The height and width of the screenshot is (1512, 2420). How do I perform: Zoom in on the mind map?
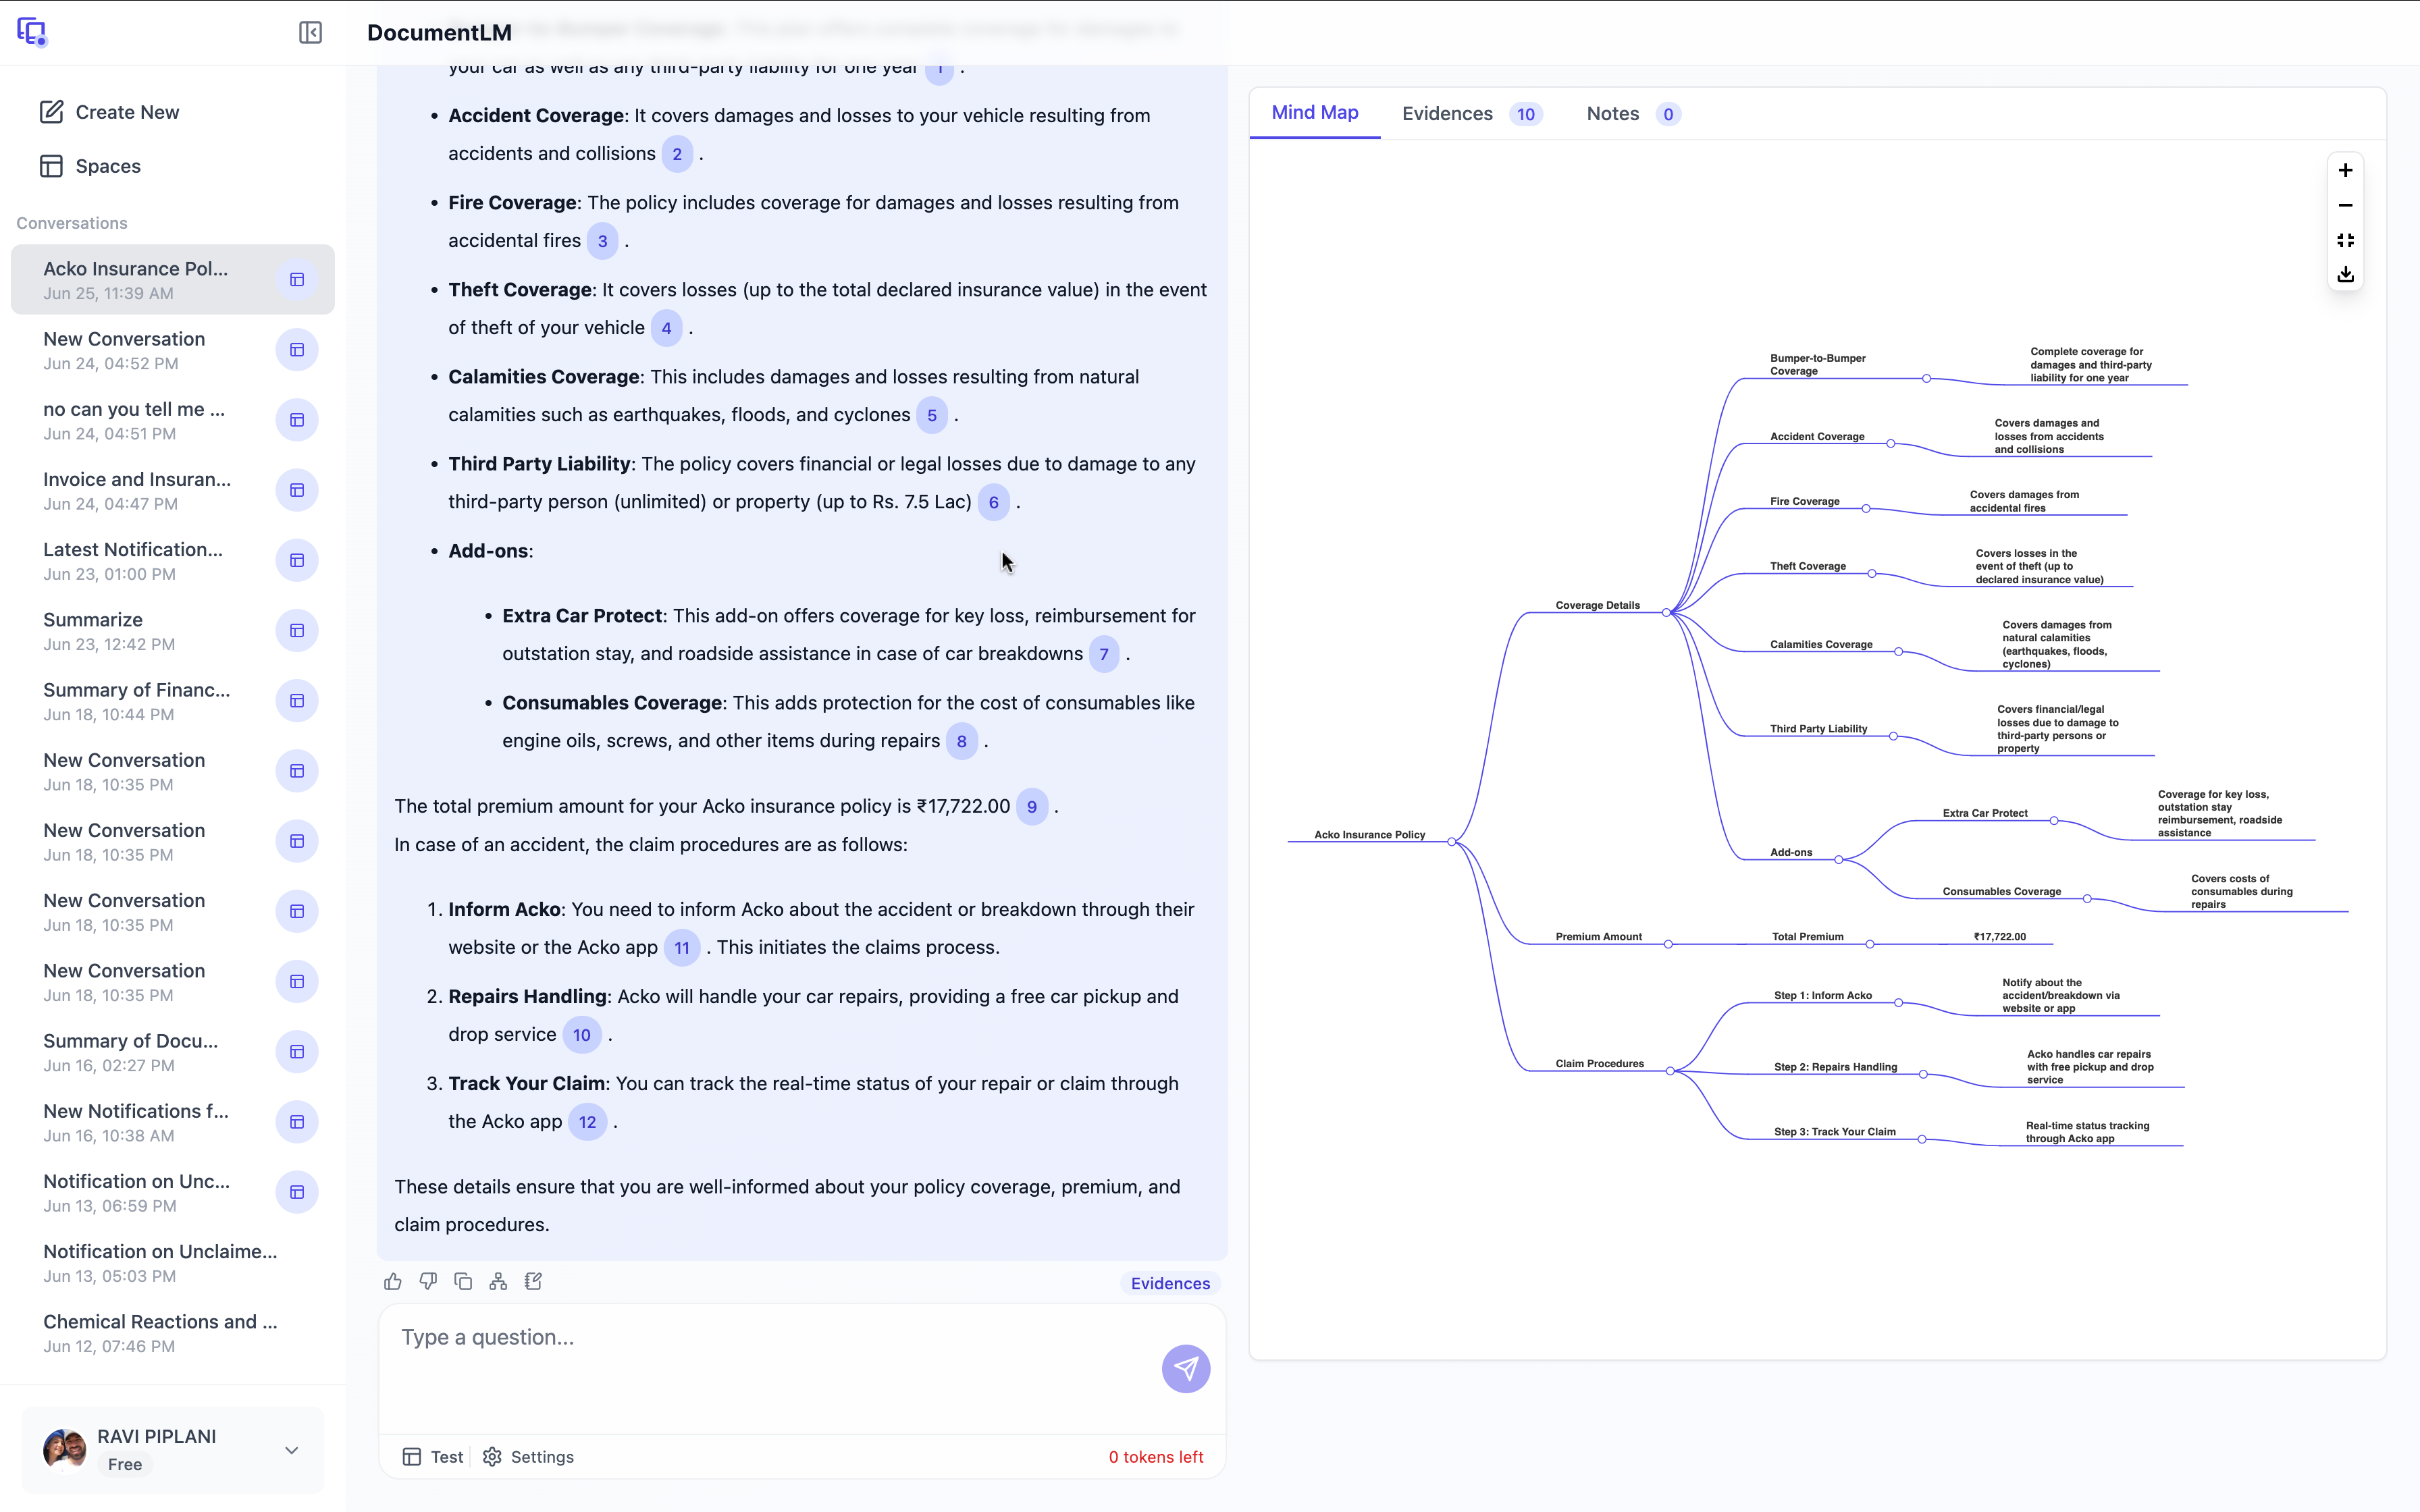pos(2345,171)
